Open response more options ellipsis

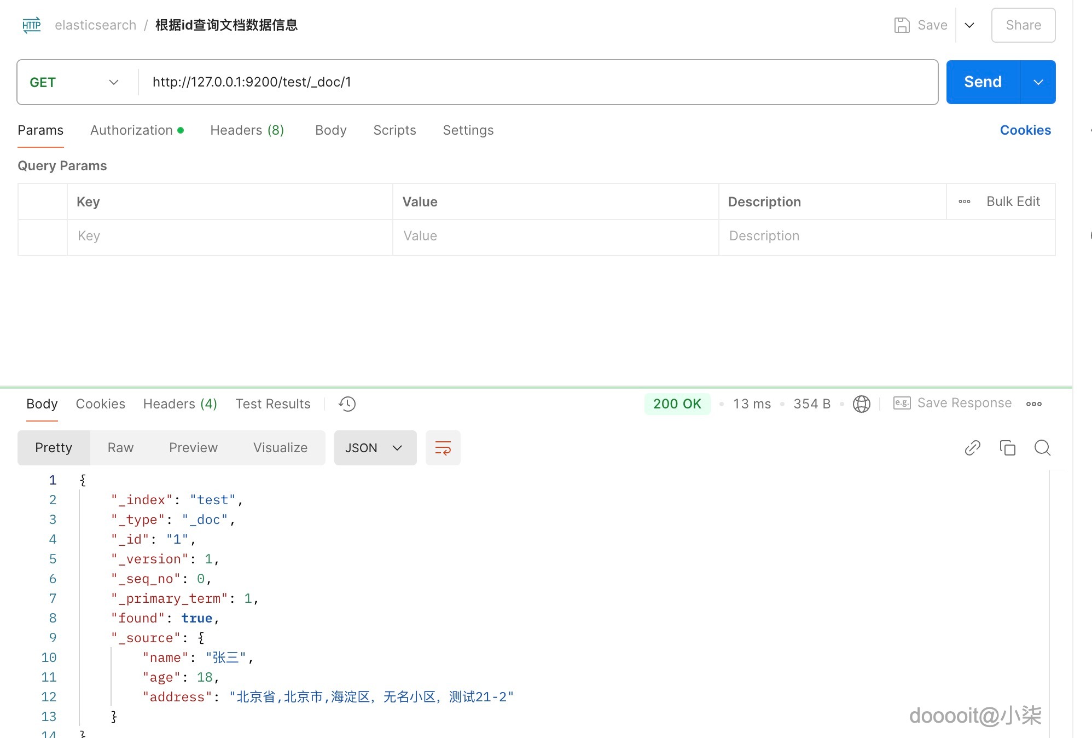[1033, 404]
